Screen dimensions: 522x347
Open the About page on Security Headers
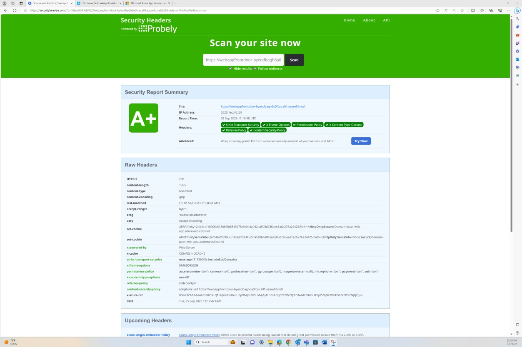click(369, 20)
